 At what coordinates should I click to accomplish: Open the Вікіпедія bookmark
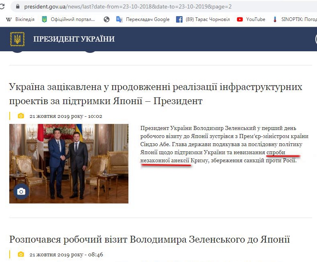[21, 19]
